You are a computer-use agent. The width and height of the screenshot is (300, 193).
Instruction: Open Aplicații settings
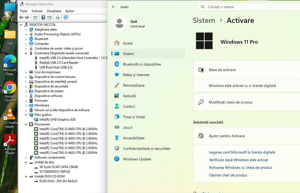148,96
